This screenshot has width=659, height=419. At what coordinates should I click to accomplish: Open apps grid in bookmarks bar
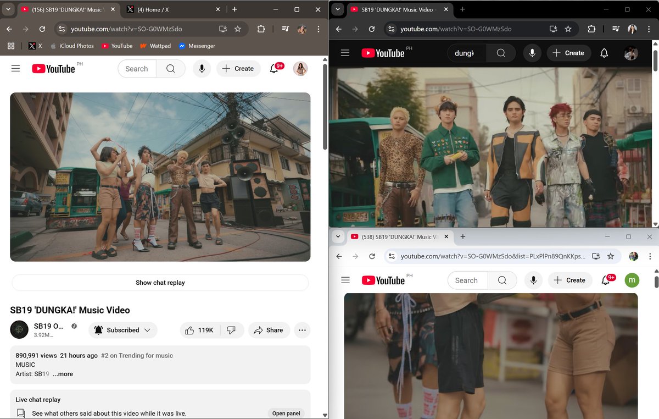coord(11,46)
